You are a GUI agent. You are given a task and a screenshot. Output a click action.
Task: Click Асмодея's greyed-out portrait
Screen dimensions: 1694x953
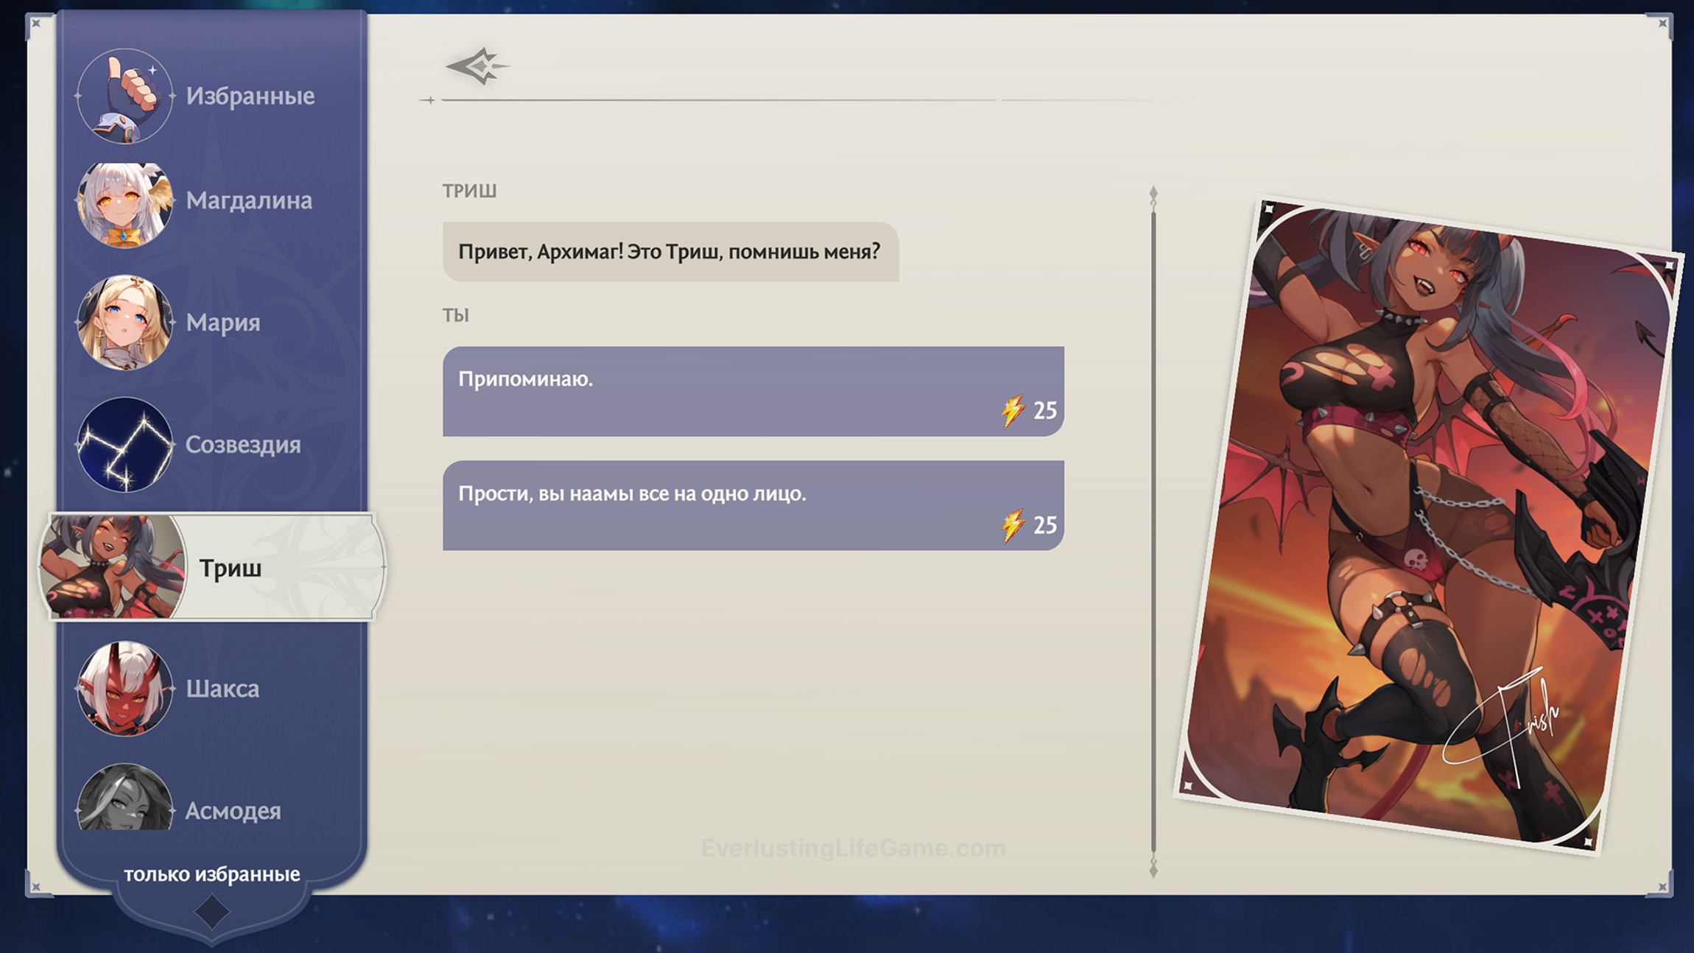point(124,799)
